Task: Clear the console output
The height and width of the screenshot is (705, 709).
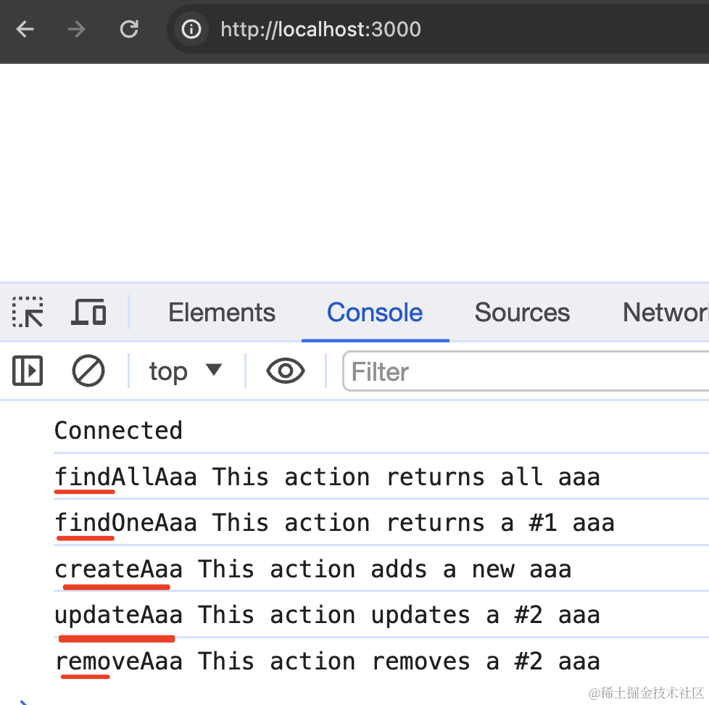Action: 88,371
